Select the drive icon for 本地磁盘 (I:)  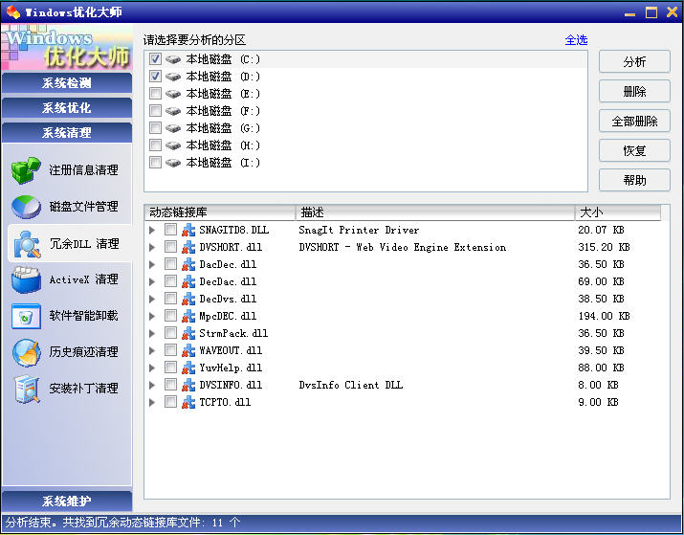point(173,163)
